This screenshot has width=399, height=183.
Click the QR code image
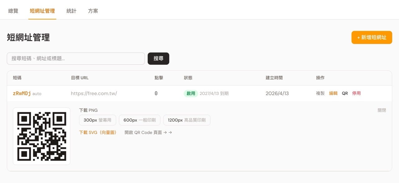point(41,136)
